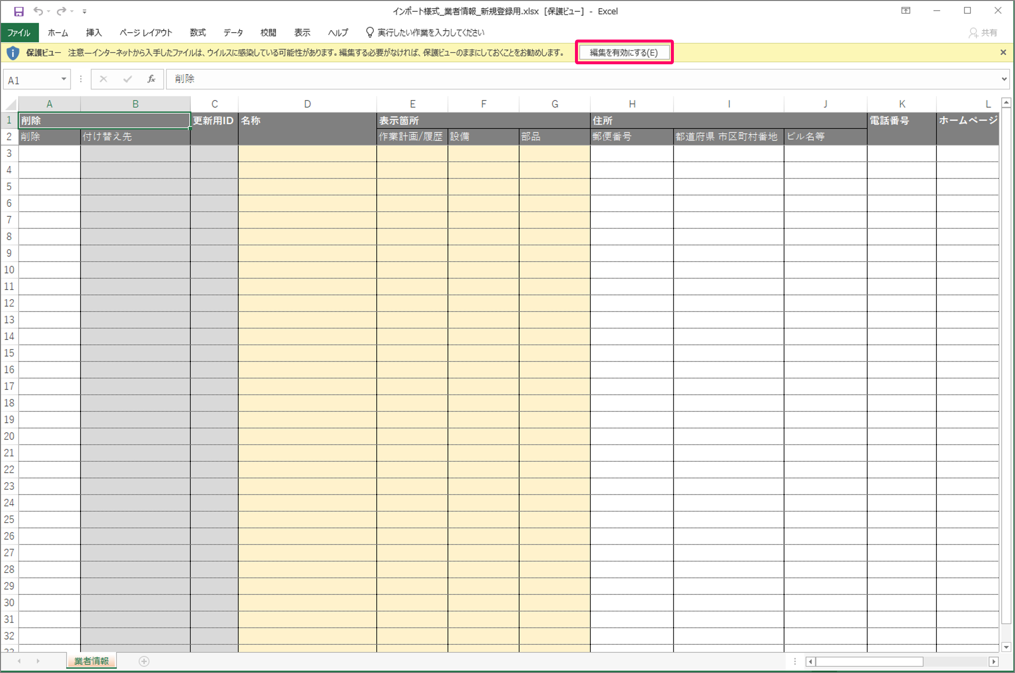1015x673 pixels.
Task: Click the horizontal scrollbar right arrow
Action: tap(994, 661)
